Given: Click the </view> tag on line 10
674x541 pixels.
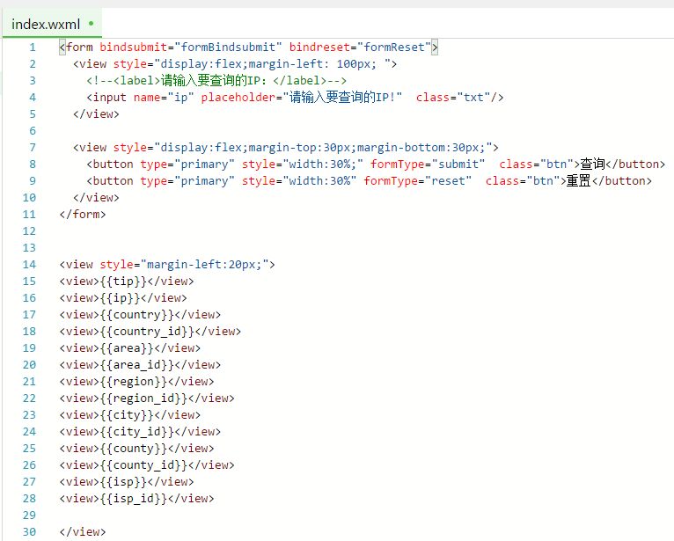Looking at the screenshot, I should click(96, 198).
